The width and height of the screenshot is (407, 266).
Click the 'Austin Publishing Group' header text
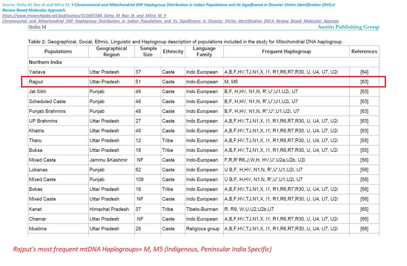(348, 27)
